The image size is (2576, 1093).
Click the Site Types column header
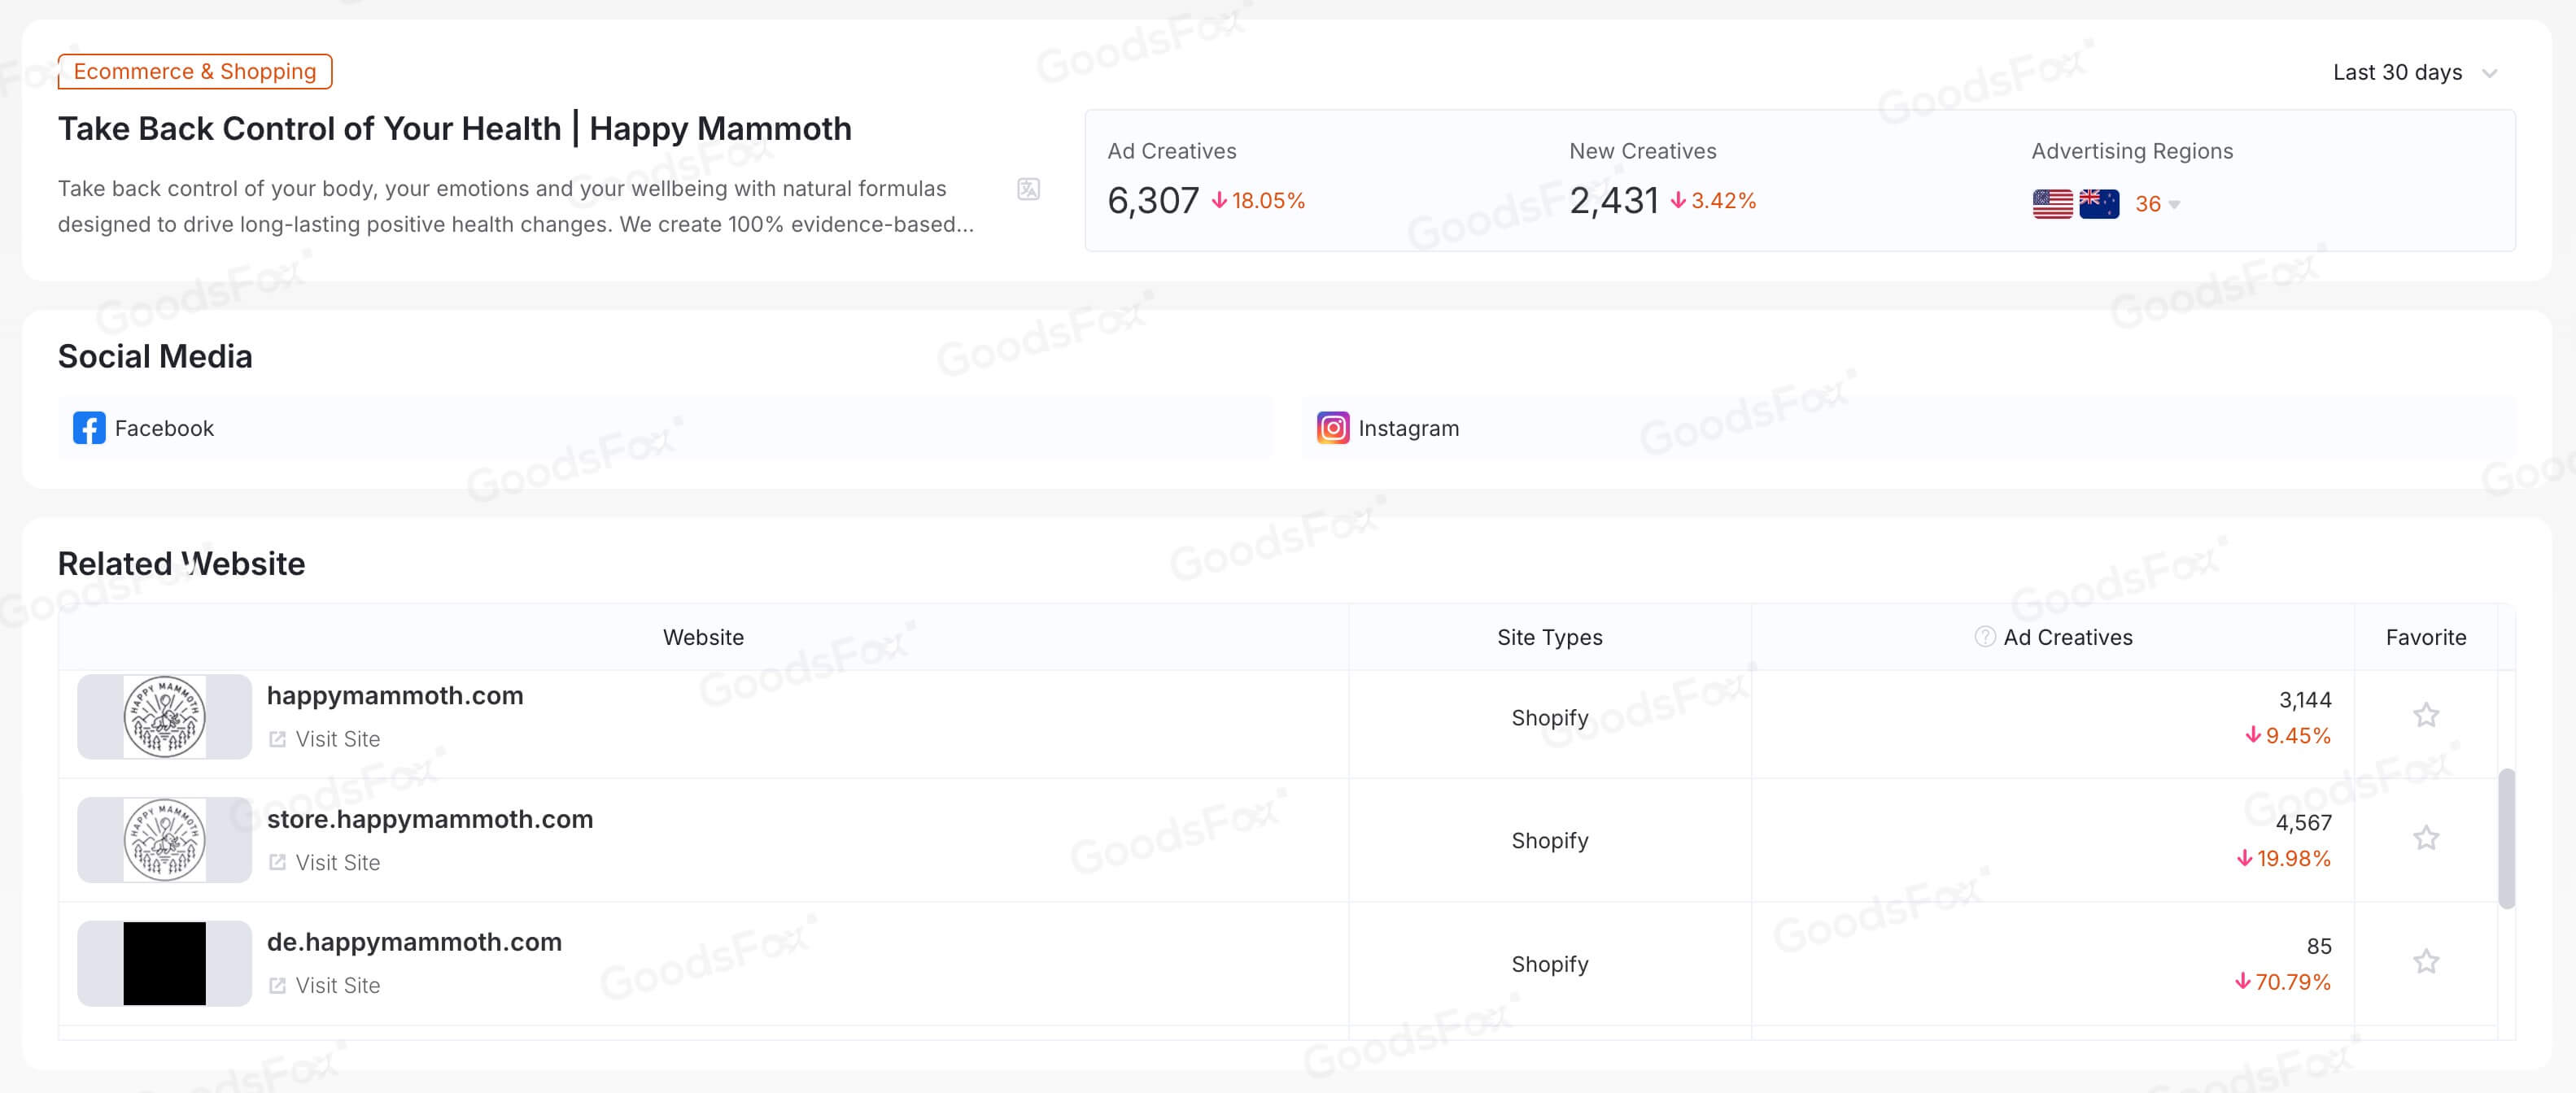coord(1549,638)
